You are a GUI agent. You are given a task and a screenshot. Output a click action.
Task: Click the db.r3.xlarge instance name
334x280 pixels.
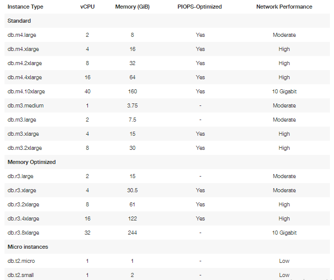pyautogui.click(x=22, y=190)
